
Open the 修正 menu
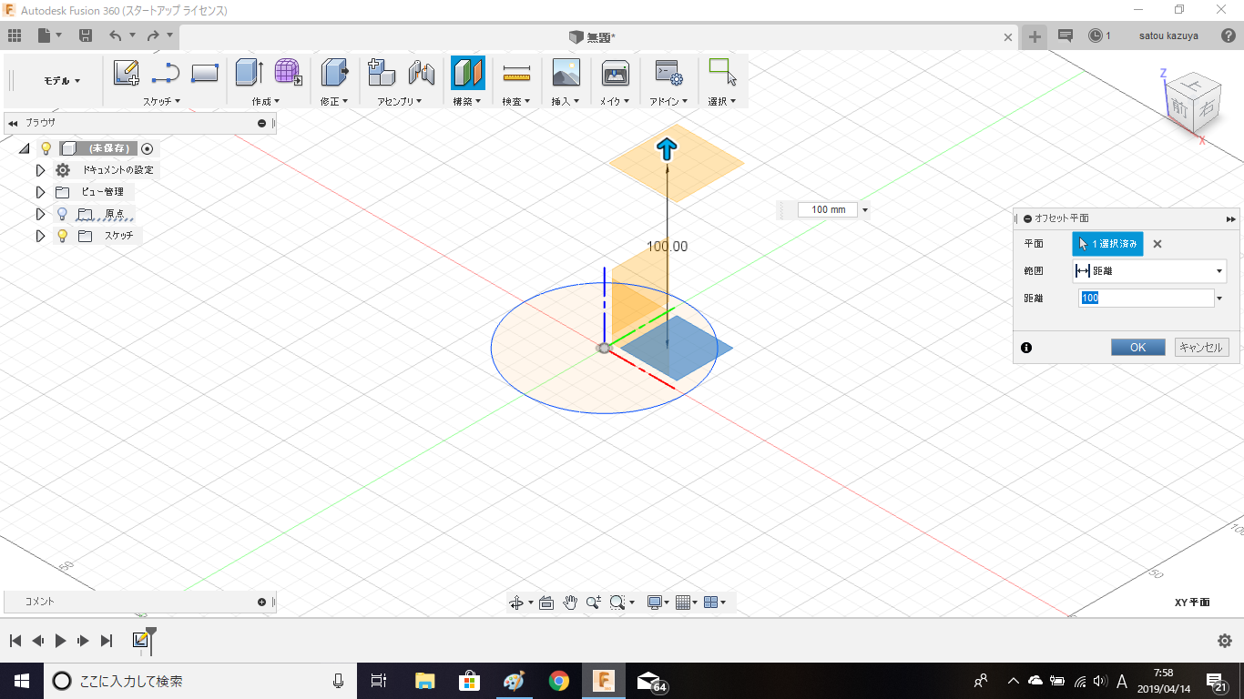[334, 101]
